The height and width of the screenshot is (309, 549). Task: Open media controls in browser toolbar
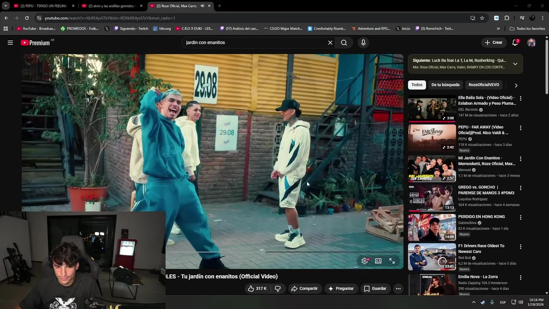(522, 18)
